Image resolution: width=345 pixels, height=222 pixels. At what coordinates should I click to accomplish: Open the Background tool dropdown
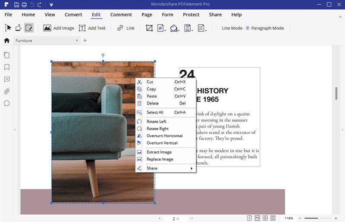tap(175, 28)
